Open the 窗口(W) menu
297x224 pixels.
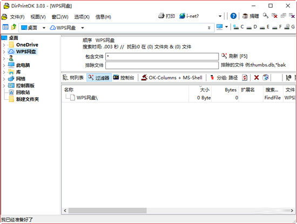click(x=60, y=17)
